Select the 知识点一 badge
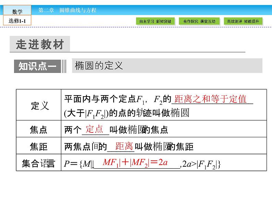 (x=37, y=66)
